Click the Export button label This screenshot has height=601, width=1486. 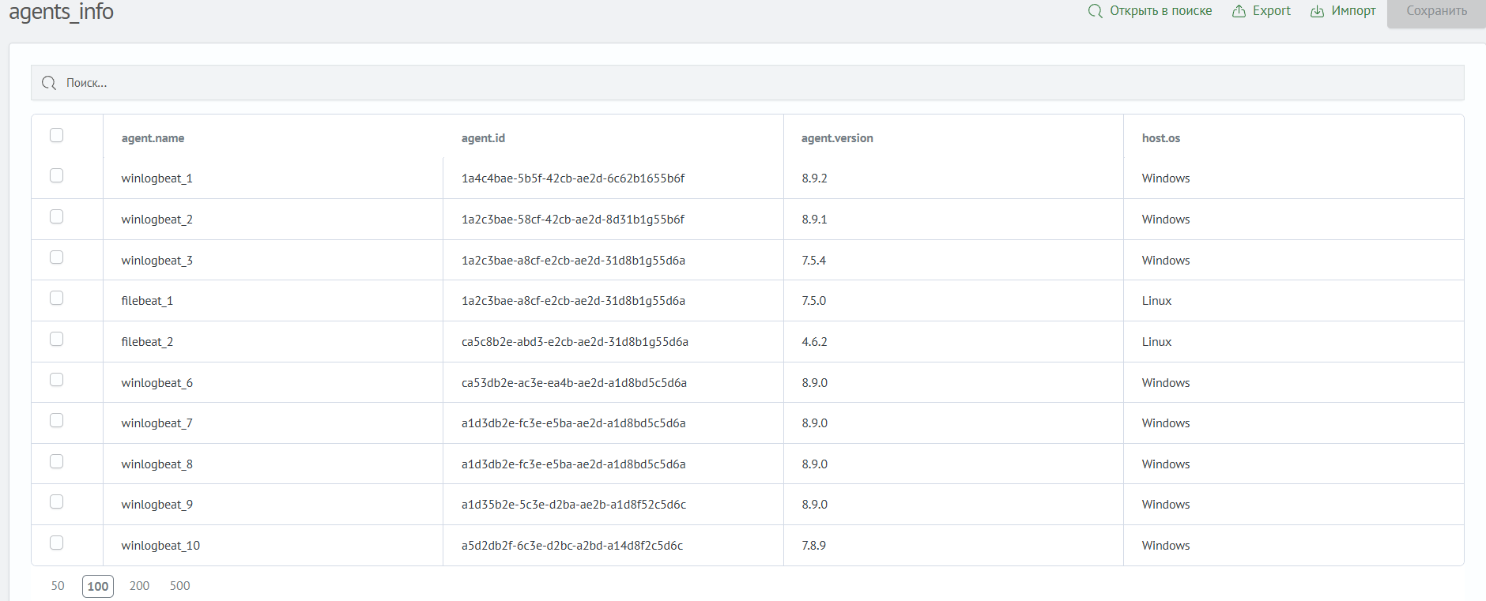1271,11
